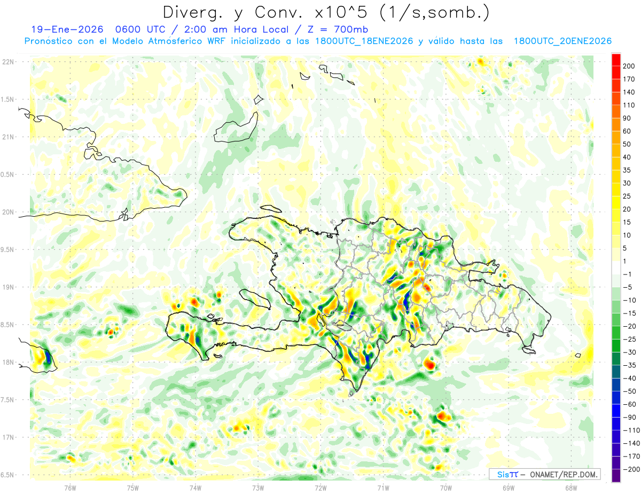
Task: Click the 19N latitude axis label
Action: [x=7, y=287]
